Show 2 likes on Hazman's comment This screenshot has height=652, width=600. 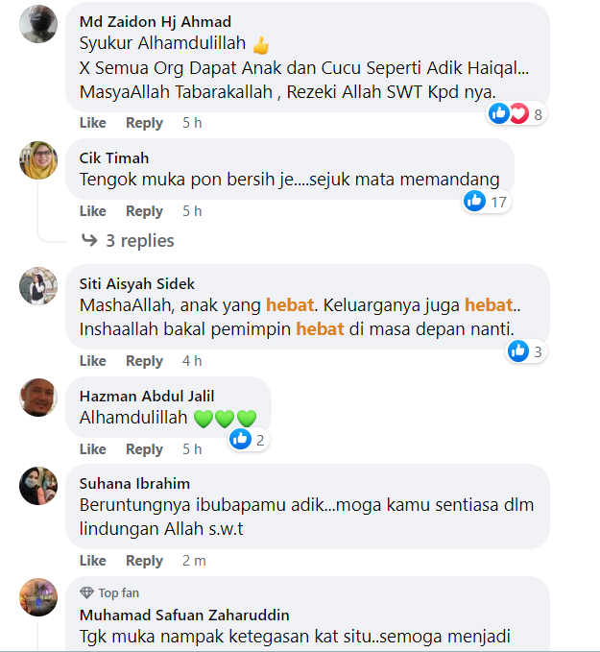(249, 440)
